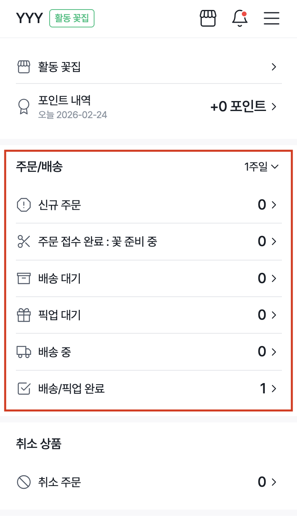
Task: Expand the 활동 꽃집 row chevron
Action: pos(273,67)
